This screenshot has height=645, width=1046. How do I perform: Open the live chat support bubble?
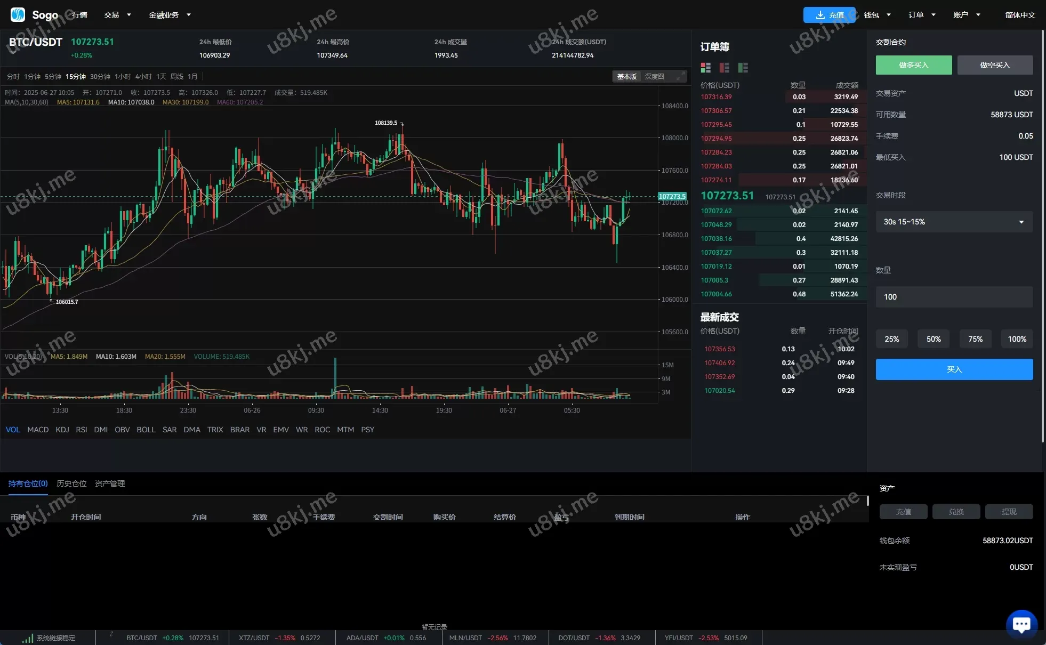pos(1021,624)
